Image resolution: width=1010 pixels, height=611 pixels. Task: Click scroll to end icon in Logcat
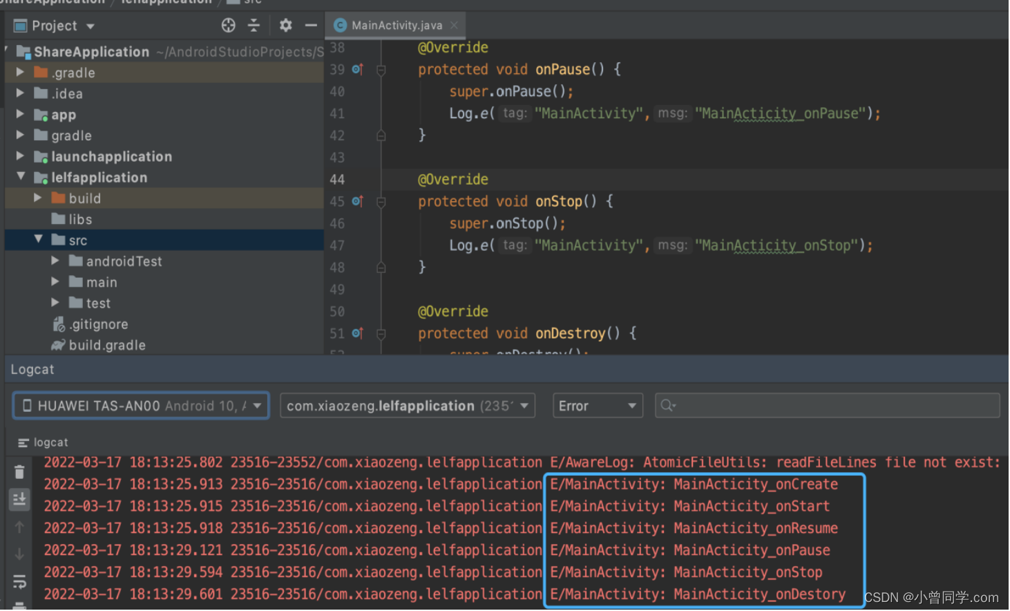point(19,498)
